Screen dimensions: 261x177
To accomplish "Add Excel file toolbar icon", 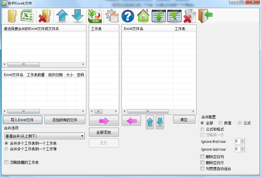I will click(27, 16).
